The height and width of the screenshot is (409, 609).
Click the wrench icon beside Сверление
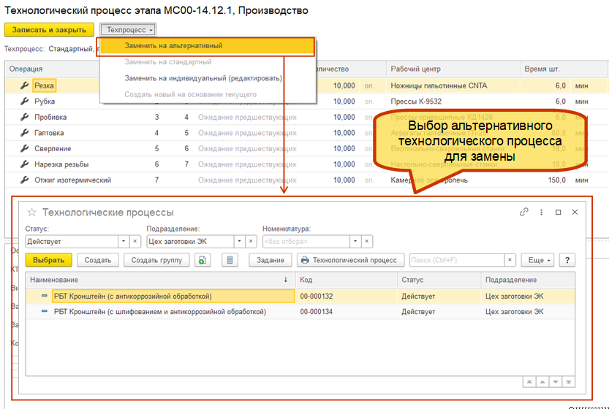coord(24,148)
